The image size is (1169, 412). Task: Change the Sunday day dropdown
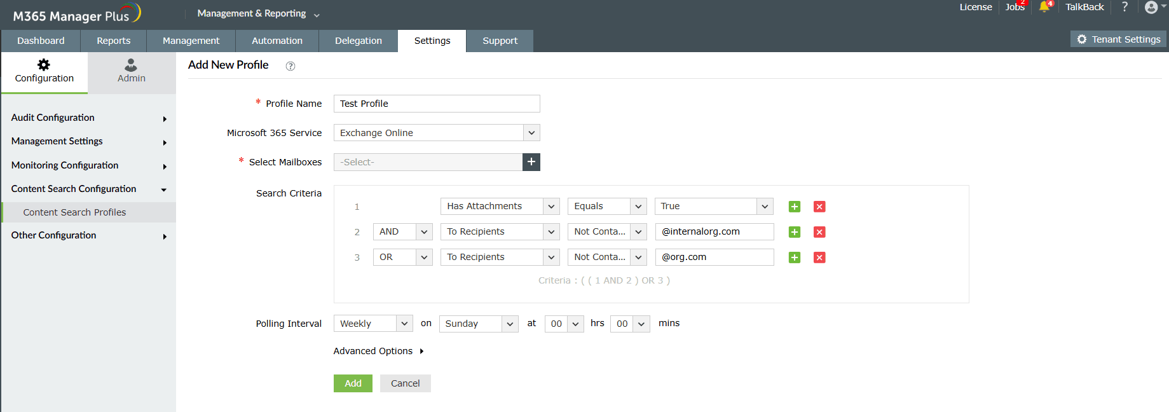[478, 324]
